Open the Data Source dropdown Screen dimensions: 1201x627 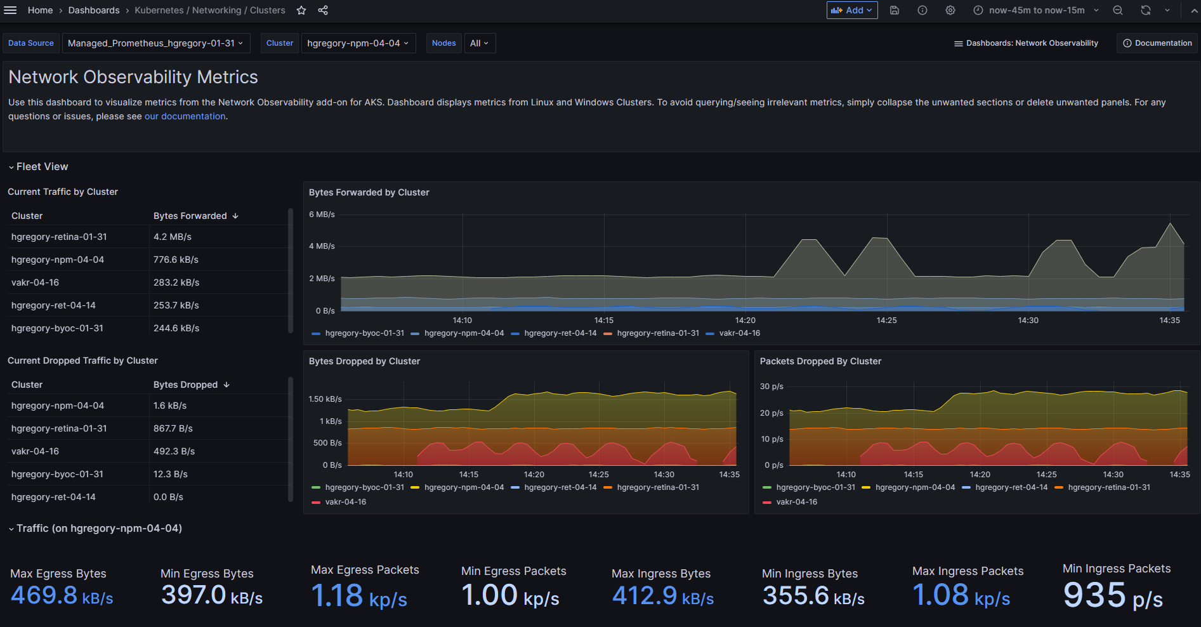click(155, 43)
